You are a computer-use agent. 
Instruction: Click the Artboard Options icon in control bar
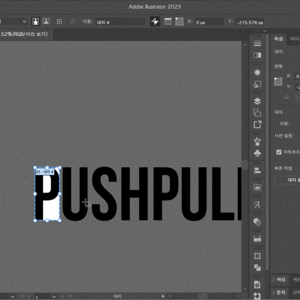167,22
